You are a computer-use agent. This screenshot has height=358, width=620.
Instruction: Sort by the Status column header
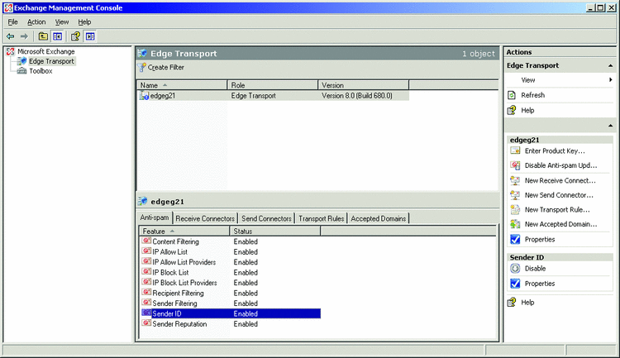pyautogui.click(x=275, y=231)
